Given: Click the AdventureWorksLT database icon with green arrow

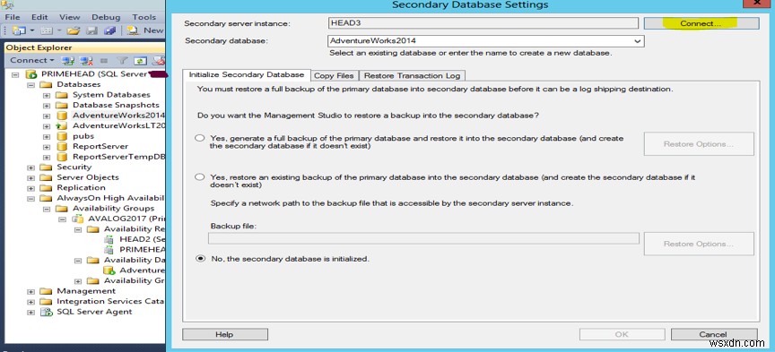Looking at the screenshot, I should click(x=62, y=126).
